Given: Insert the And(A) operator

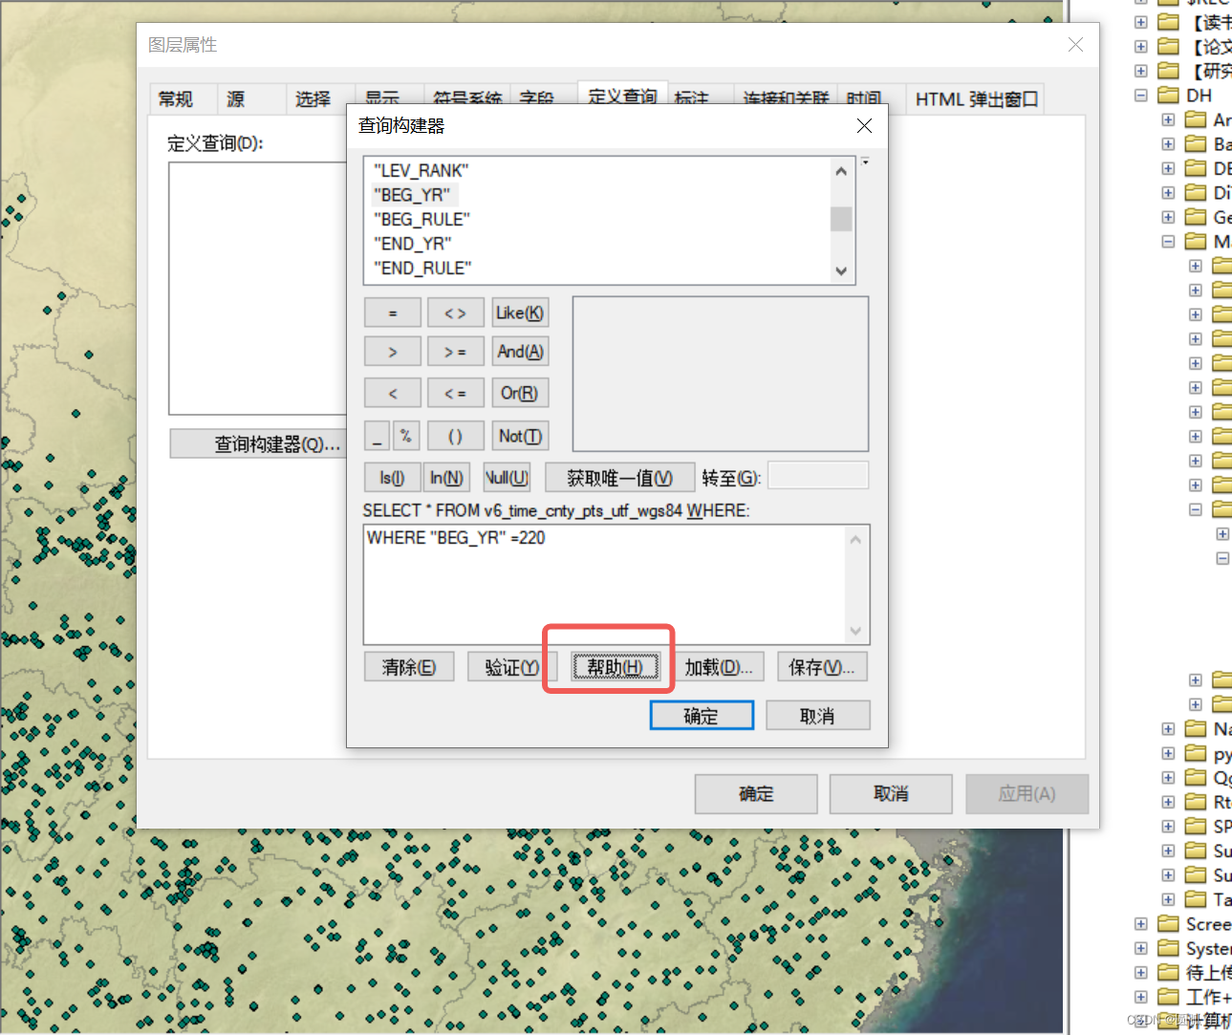Looking at the screenshot, I should 520,353.
